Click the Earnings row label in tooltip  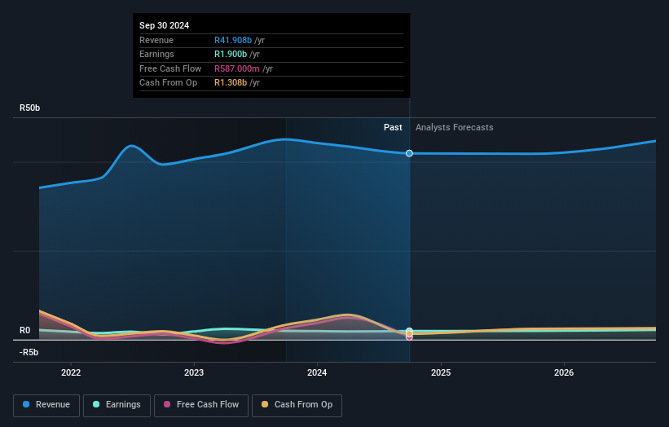click(x=156, y=54)
